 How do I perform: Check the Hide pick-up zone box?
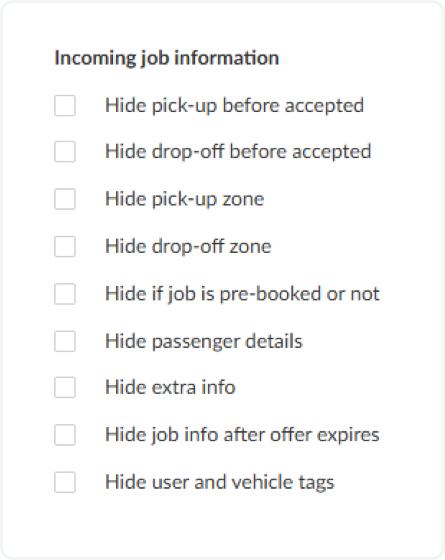click(x=65, y=199)
